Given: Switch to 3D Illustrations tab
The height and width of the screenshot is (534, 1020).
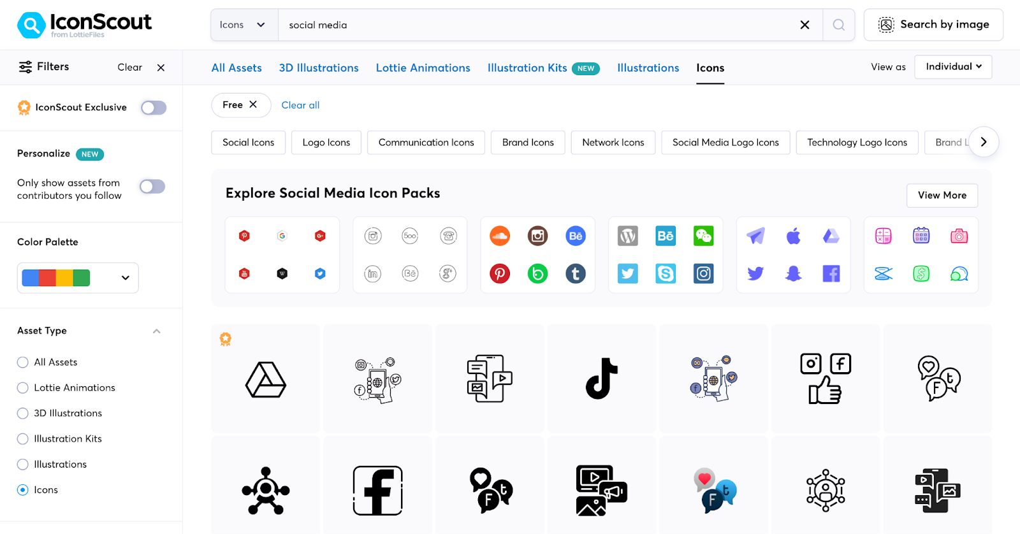Looking at the screenshot, I should coord(319,68).
